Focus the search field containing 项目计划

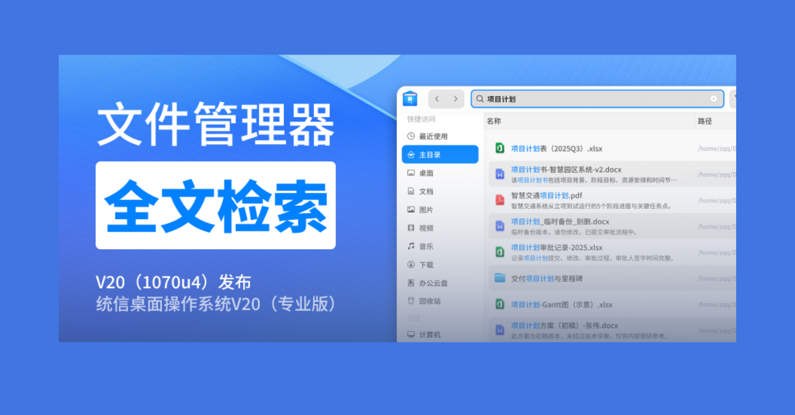pos(597,99)
